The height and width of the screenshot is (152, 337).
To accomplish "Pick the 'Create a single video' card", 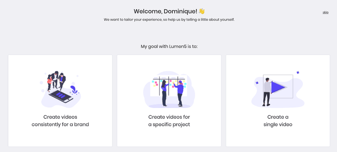I will (278, 101).
